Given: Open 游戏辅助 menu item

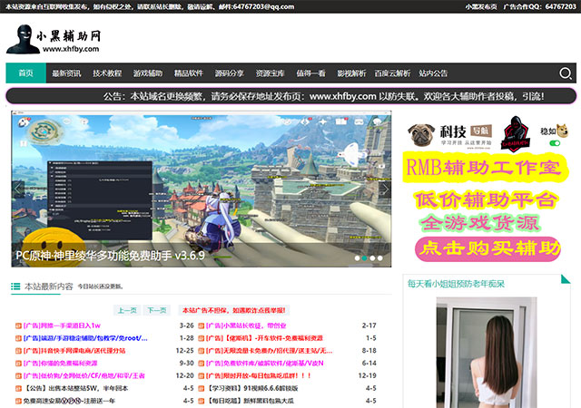Looking at the screenshot, I should [x=148, y=73].
